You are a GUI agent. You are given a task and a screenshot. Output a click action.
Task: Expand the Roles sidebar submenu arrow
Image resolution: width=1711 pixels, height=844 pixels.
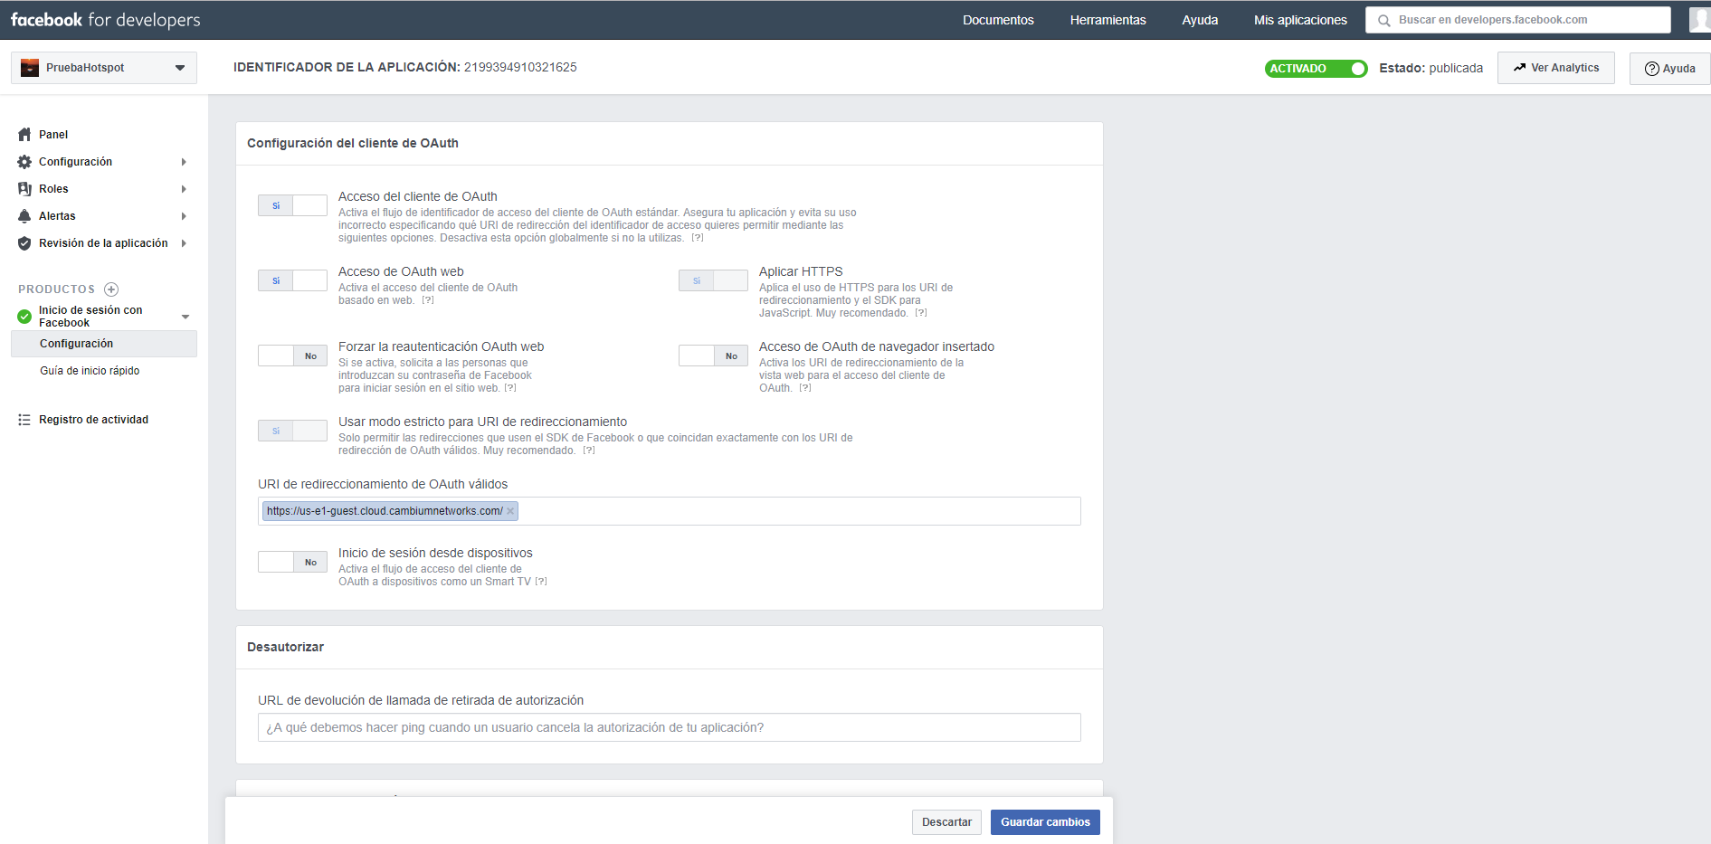[184, 189]
